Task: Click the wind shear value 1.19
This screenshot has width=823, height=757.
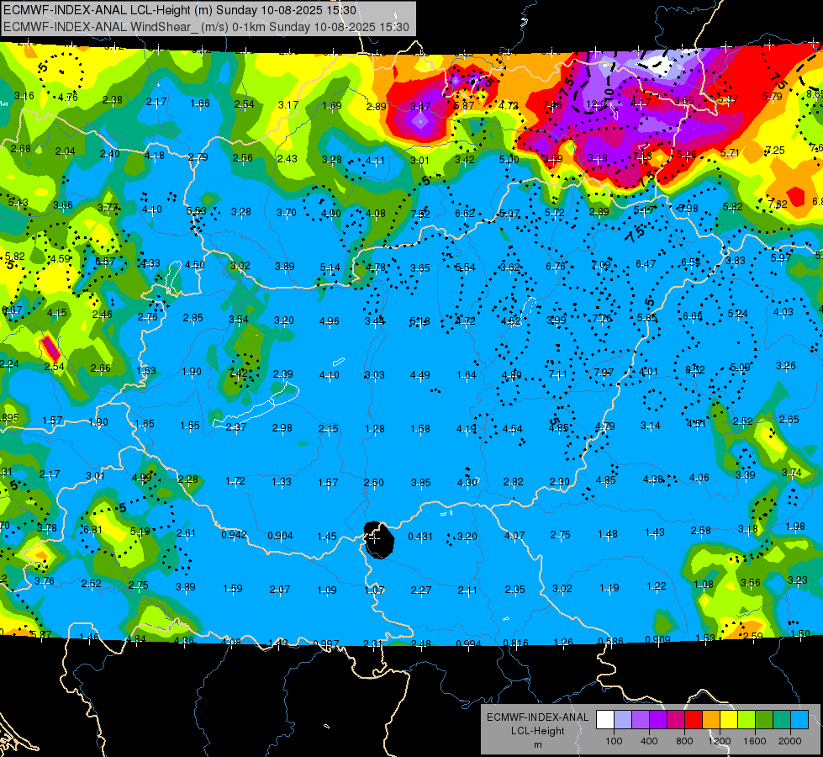Action: point(609,588)
